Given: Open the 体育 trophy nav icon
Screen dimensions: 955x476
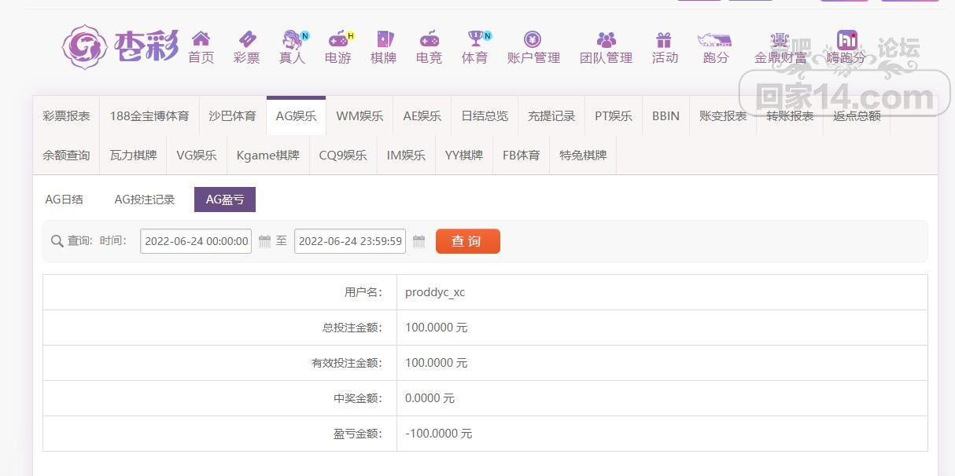Looking at the screenshot, I should coord(476,38).
